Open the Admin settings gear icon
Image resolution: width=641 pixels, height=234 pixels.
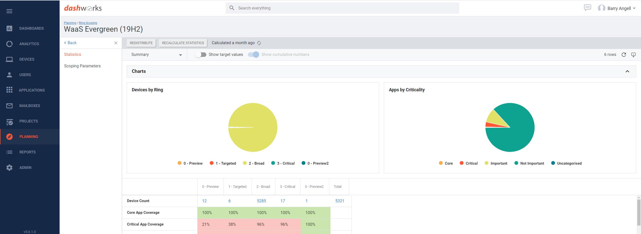(9, 167)
